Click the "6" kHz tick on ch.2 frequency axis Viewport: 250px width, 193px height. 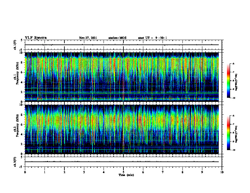click(x=22, y=125)
